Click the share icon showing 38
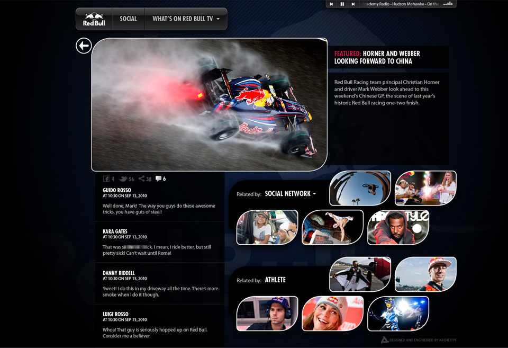 (141, 179)
